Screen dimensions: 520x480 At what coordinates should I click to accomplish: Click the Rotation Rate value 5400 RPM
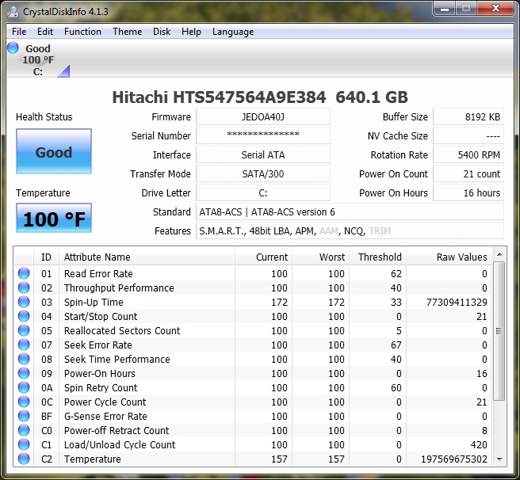(x=468, y=154)
